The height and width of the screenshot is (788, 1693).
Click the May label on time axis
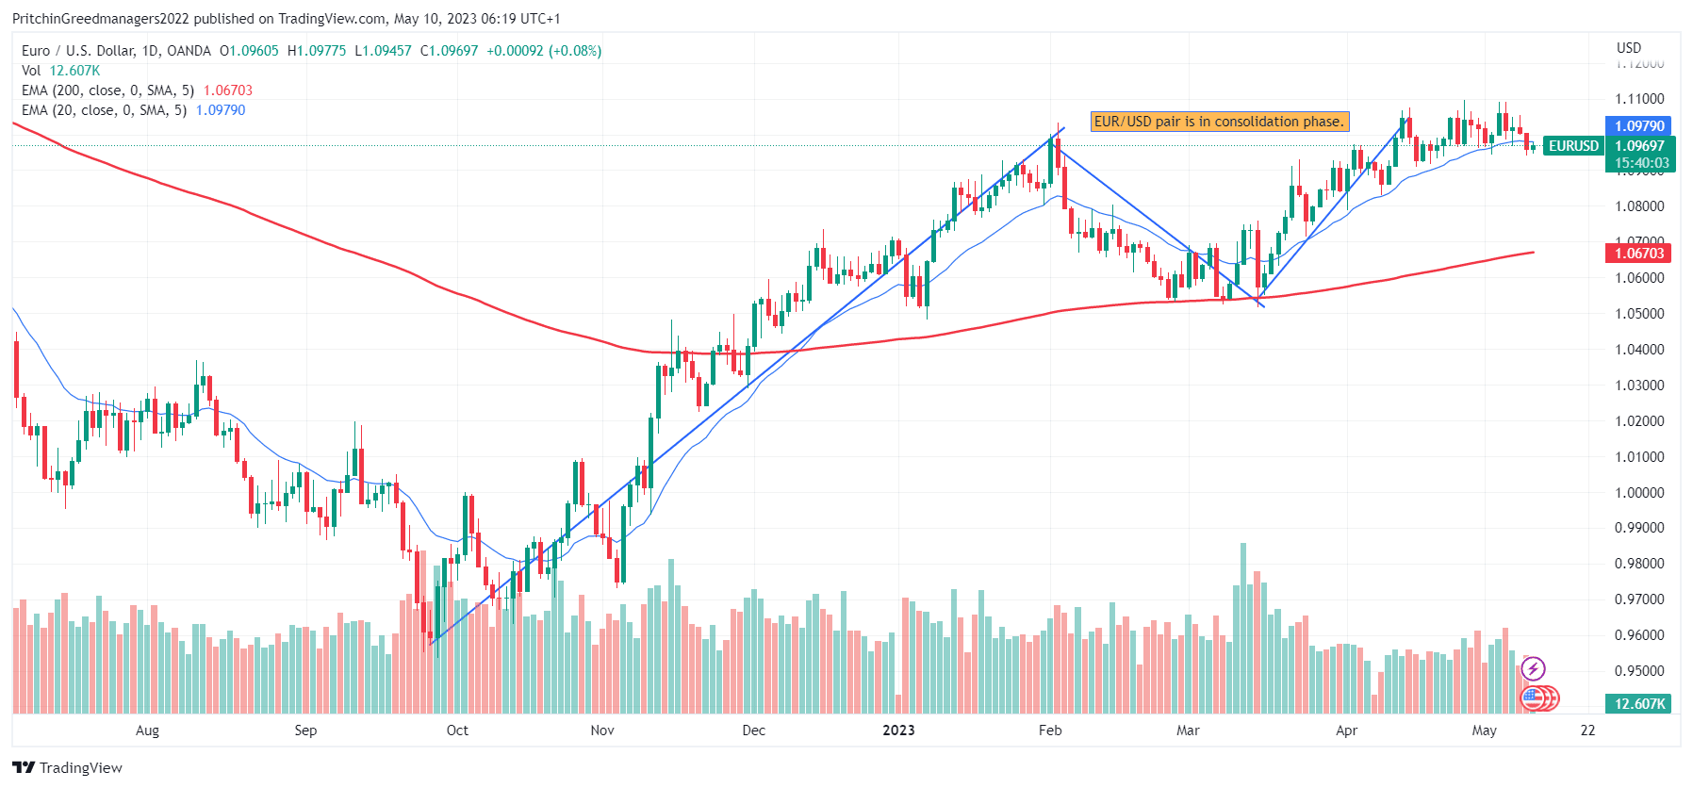(x=1485, y=731)
